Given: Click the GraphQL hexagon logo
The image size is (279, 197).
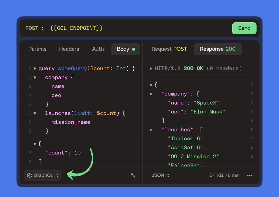Looking at the screenshot, I should [29, 175].
